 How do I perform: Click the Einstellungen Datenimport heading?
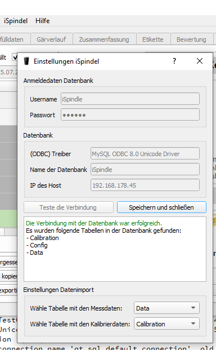coord(58,290)
